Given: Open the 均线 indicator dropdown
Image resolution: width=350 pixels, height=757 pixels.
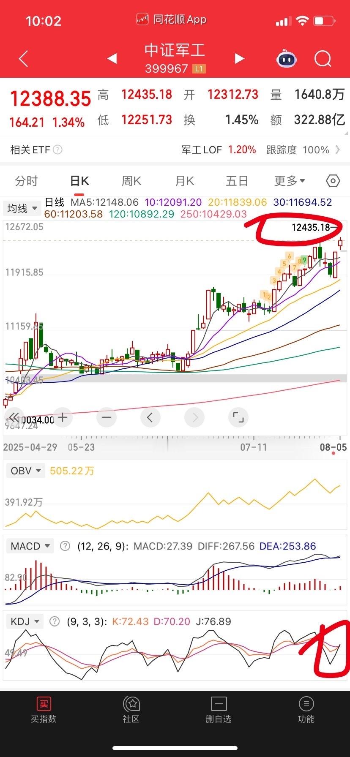Looking at the screenshot, I should pos(22,208).
